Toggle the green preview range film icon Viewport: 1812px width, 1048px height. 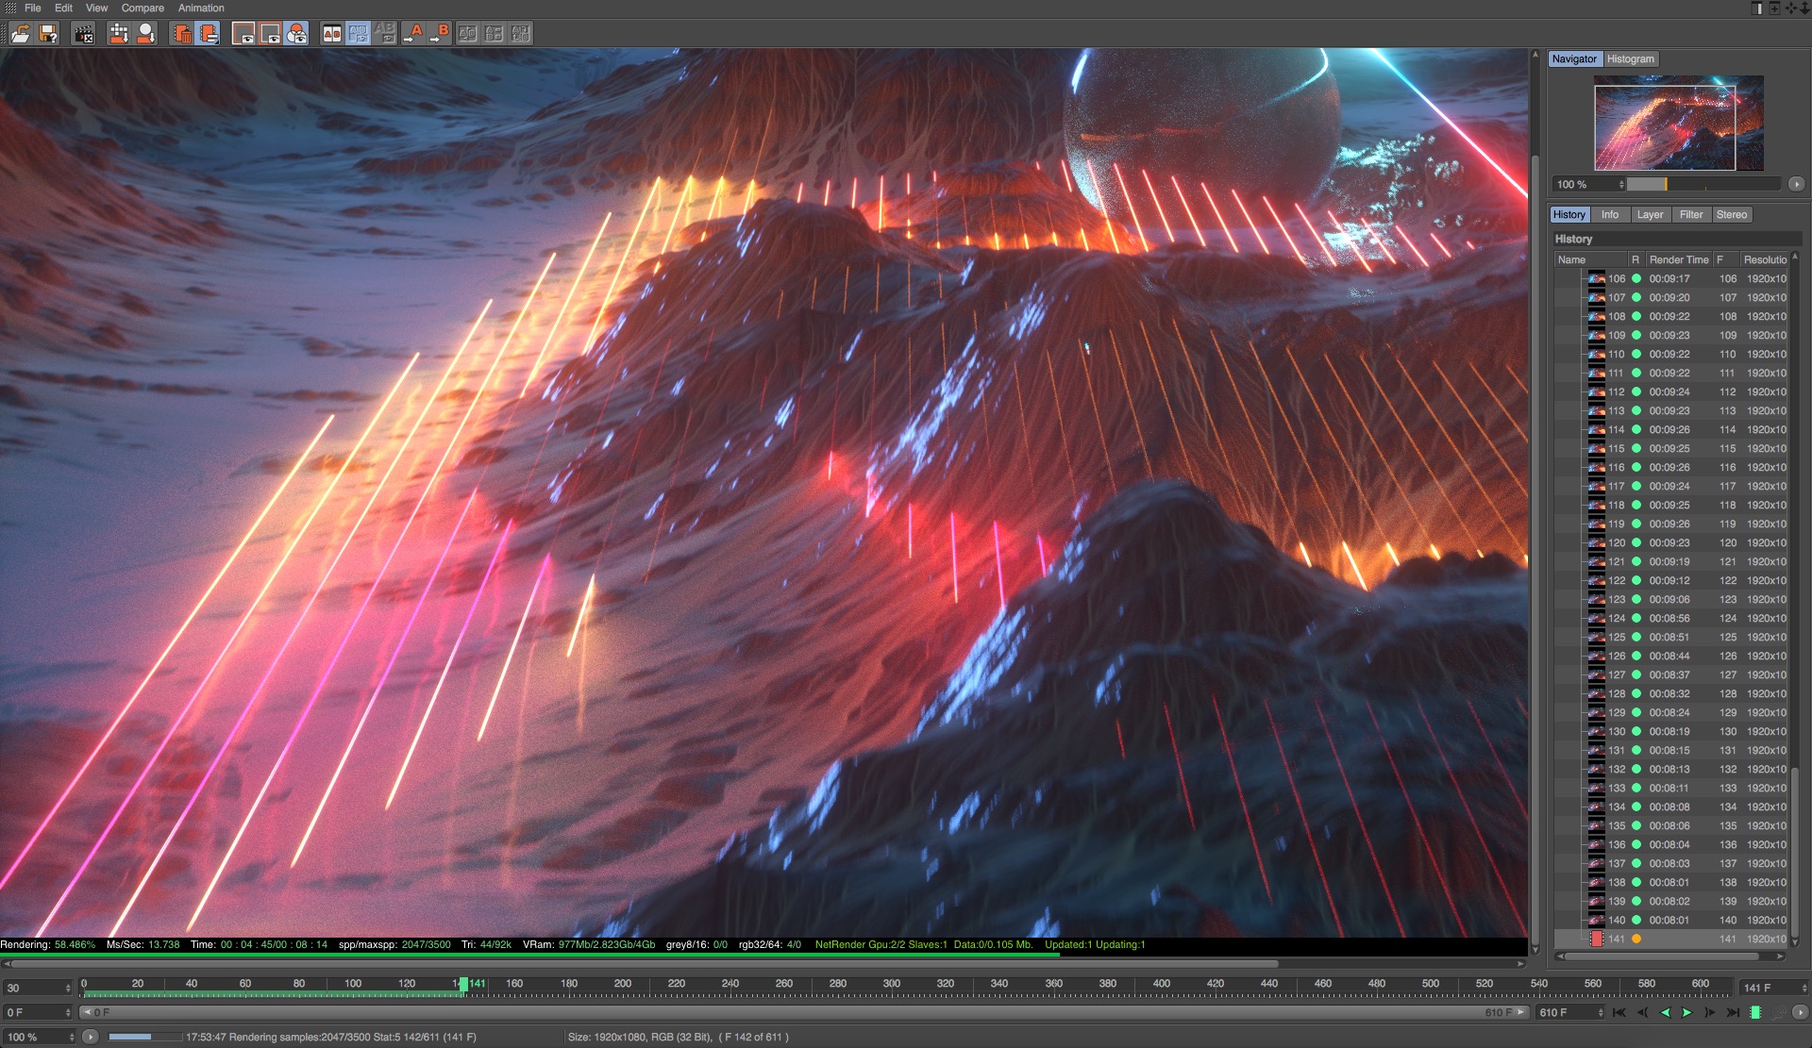[1755, 1012]
